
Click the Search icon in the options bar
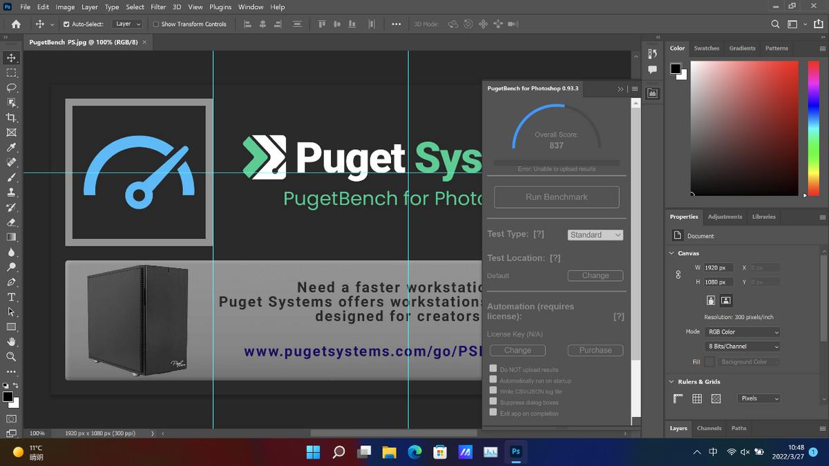776,23
